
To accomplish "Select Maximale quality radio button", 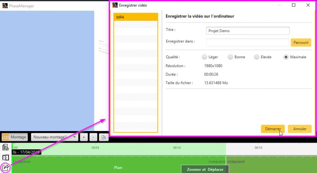I will tap(286, 57).
